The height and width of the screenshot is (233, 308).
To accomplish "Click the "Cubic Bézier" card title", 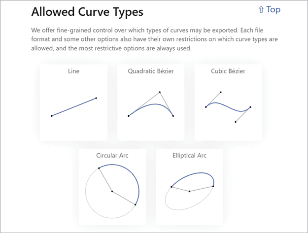I will pos(228,71).
